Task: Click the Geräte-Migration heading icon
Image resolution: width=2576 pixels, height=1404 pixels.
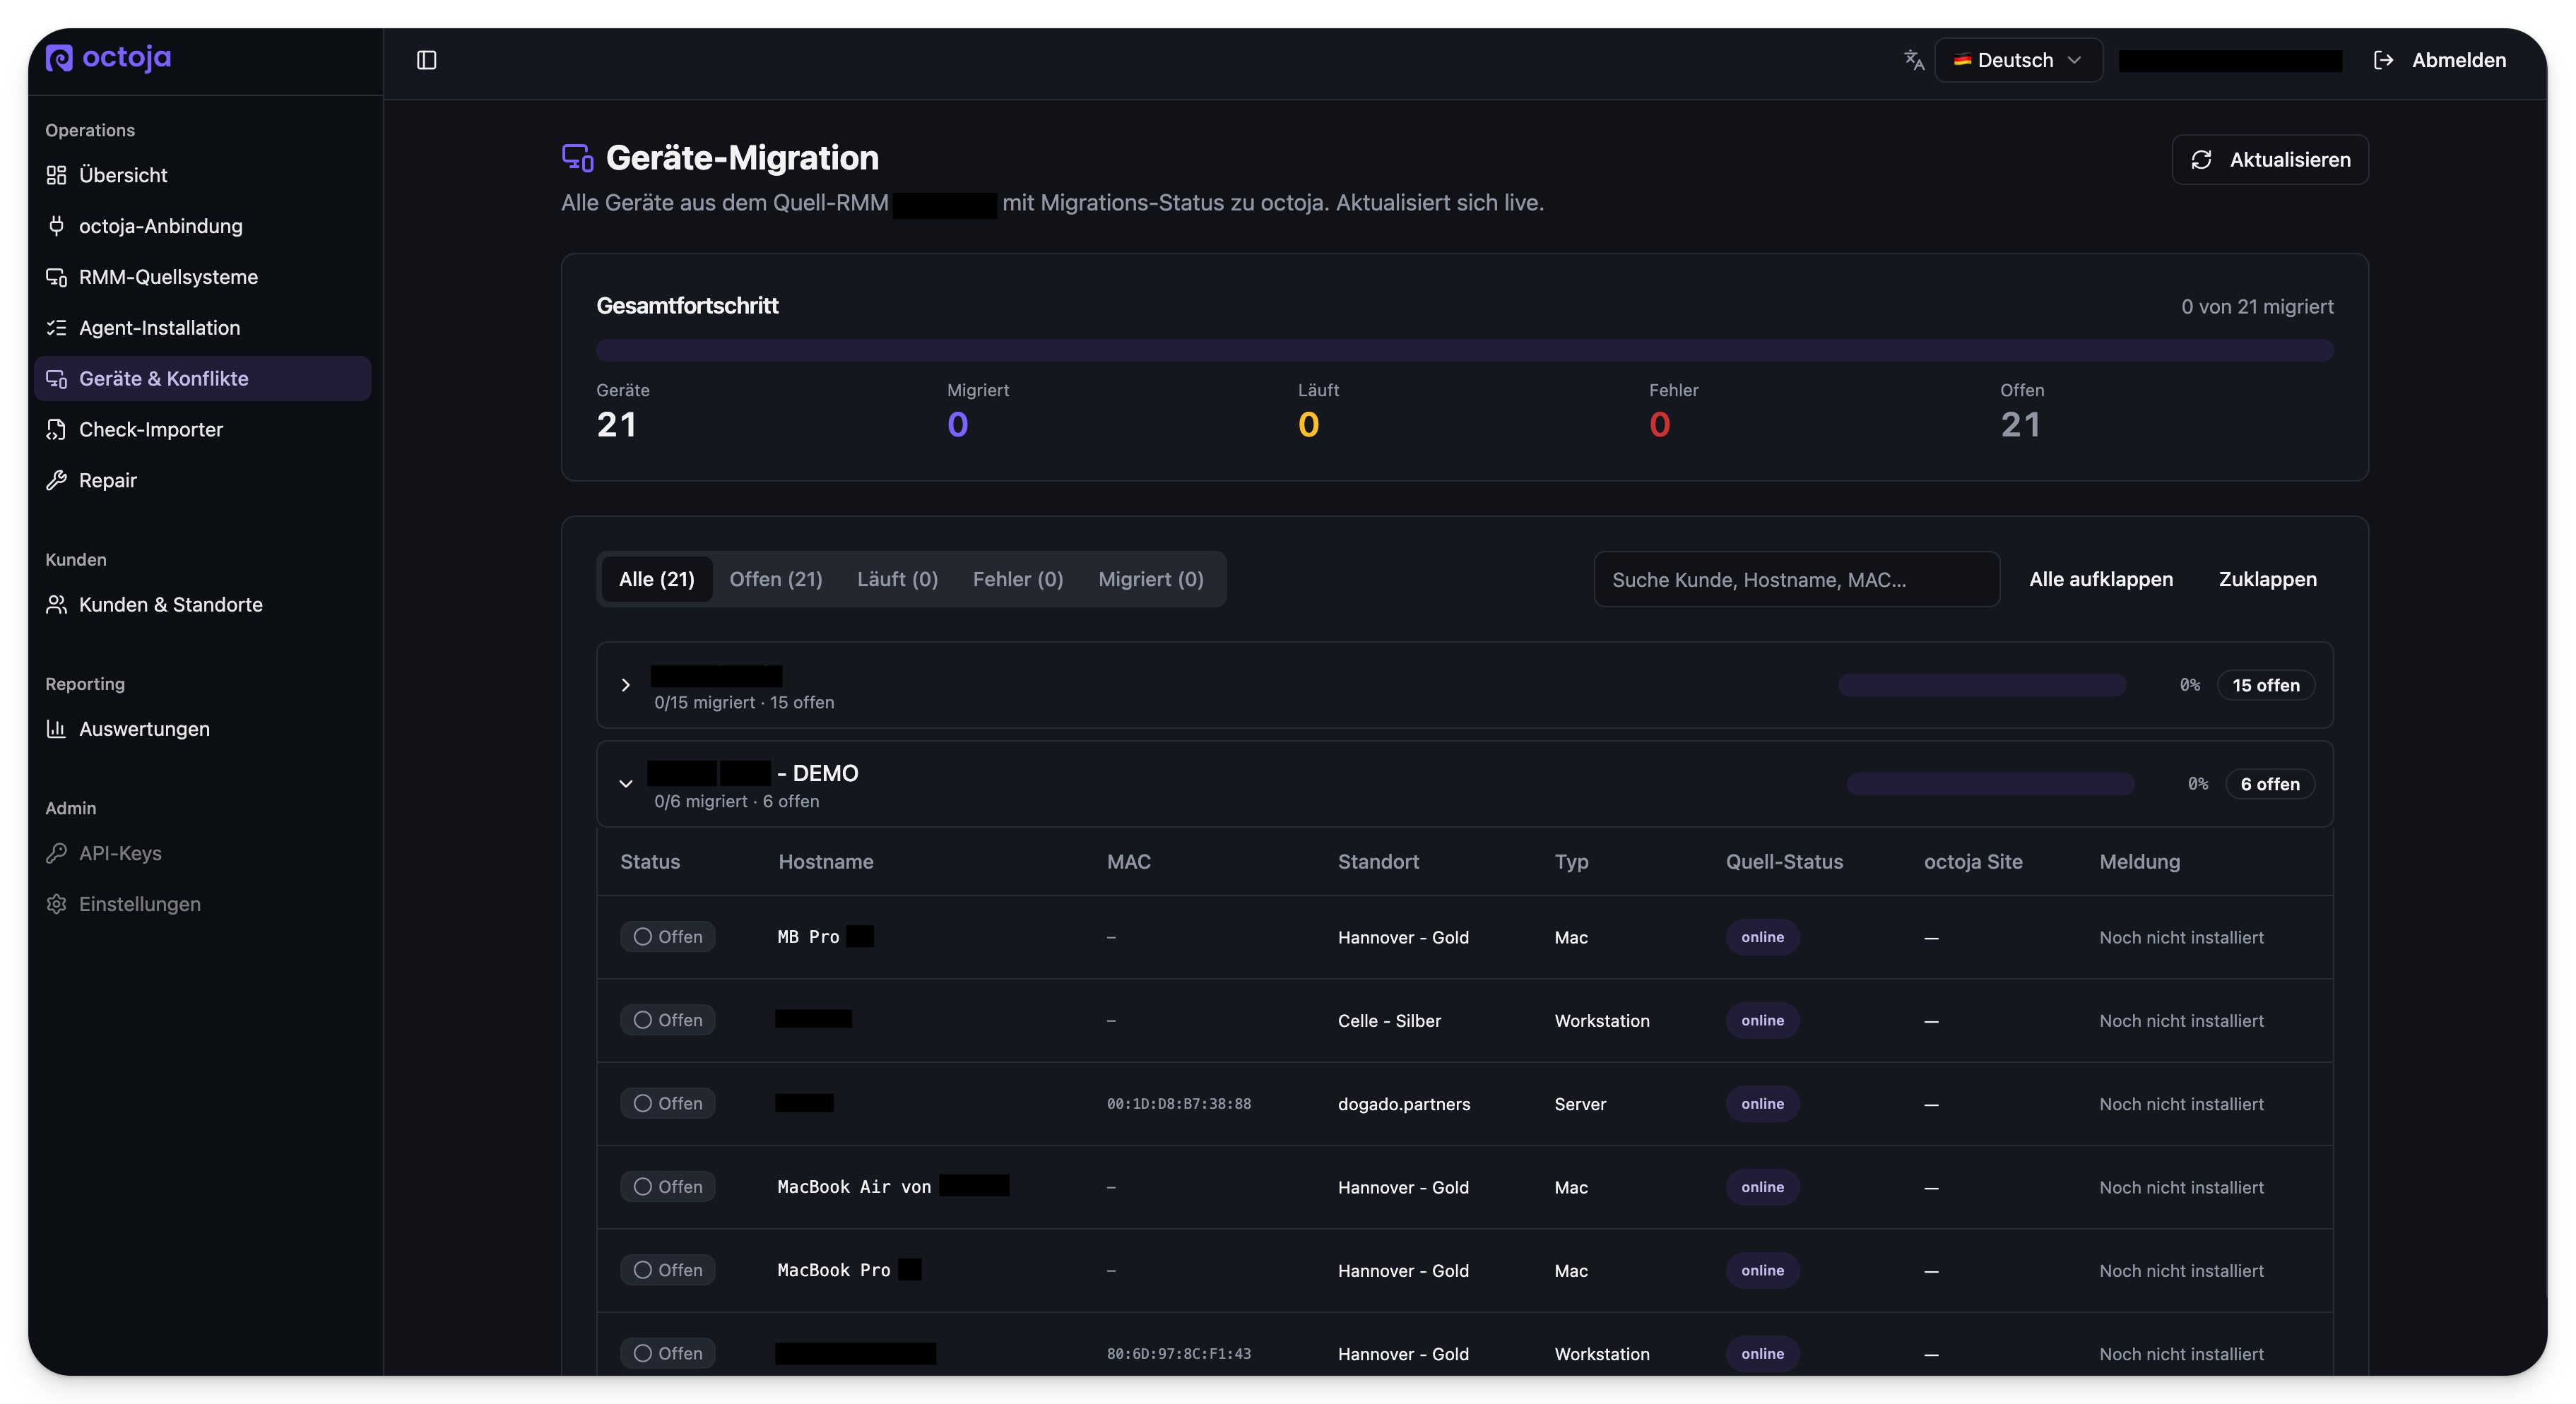Action: (577, 158)
